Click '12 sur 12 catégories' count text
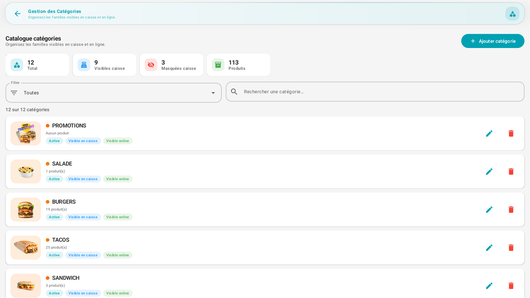Viewport: 530px width, 298px height. pos(27,110)
